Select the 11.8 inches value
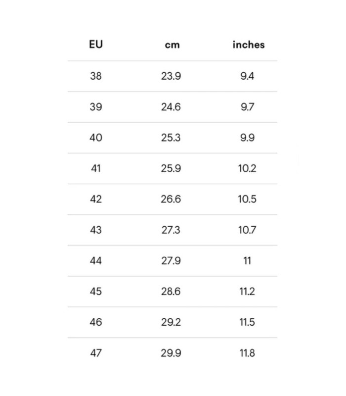346x396 pixels. coord(247,353)
